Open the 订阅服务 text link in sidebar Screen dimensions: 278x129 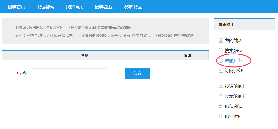pos(234,71)
